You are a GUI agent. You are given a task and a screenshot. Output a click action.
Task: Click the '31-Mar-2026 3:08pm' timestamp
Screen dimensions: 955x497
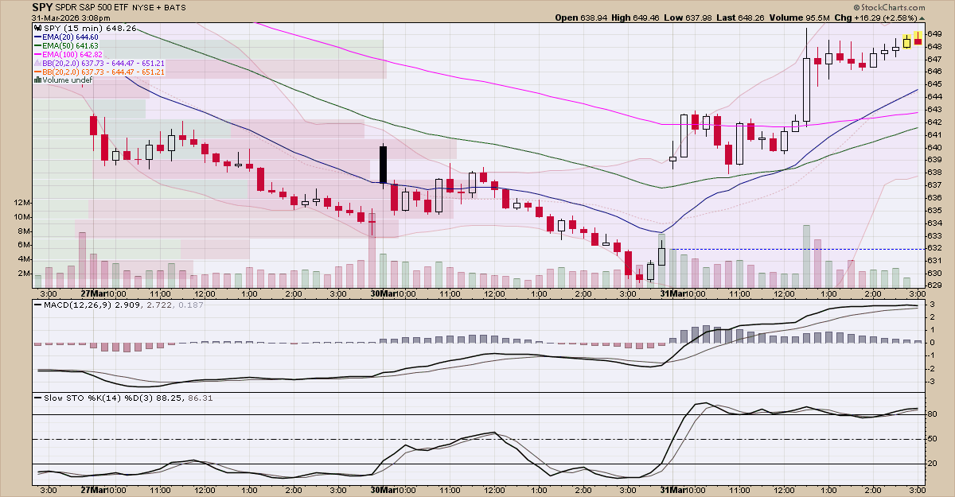(70, 17)
